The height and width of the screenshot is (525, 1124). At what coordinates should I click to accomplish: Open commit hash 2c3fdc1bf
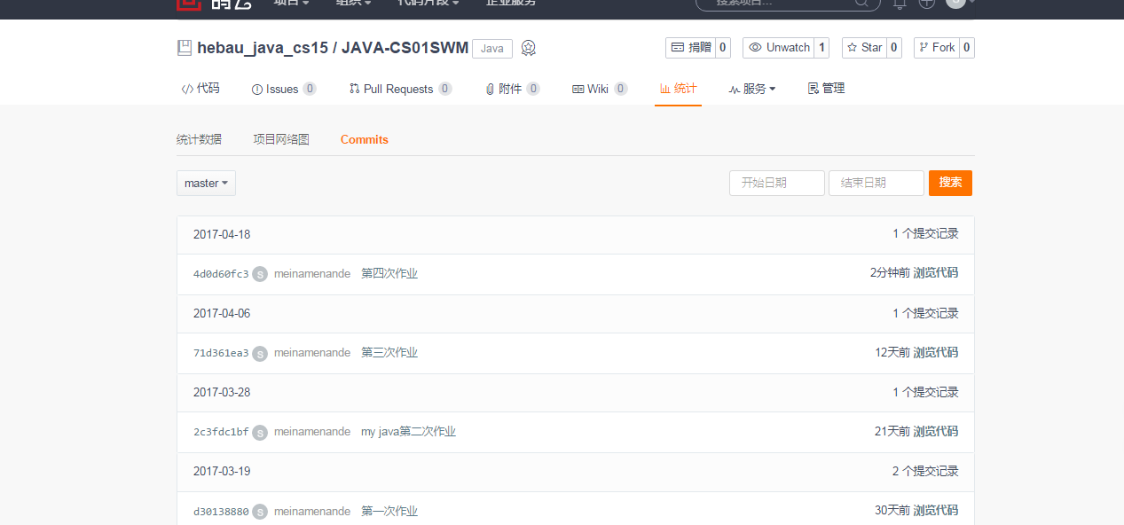(x=221, y=432)
